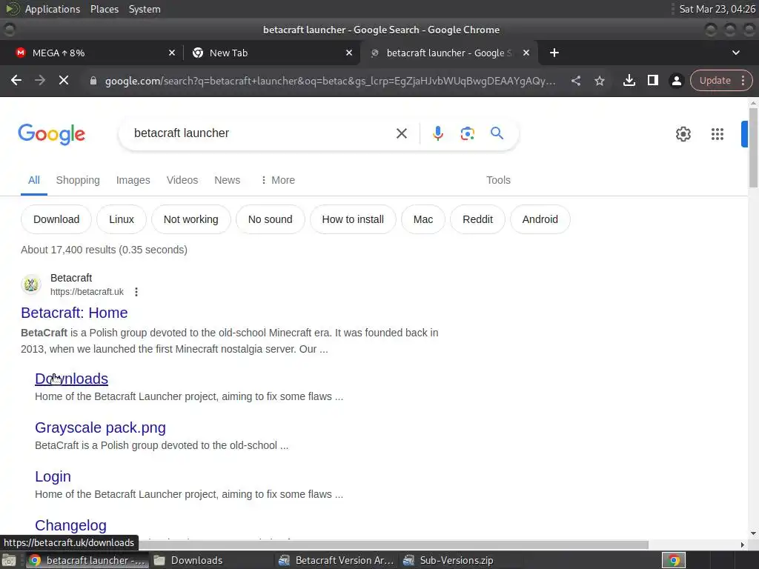Viewport: 759px width, 569px height.
Task: Stop loading the page with the X icon
Action: click(x=64, y=80)
